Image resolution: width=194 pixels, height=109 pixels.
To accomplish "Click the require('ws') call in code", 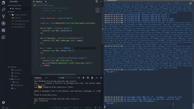I will (x=65, y=18).
